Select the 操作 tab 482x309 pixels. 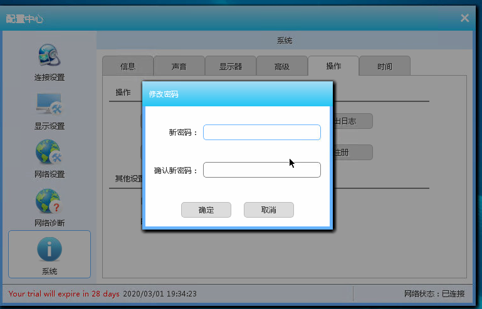[333, 66]
